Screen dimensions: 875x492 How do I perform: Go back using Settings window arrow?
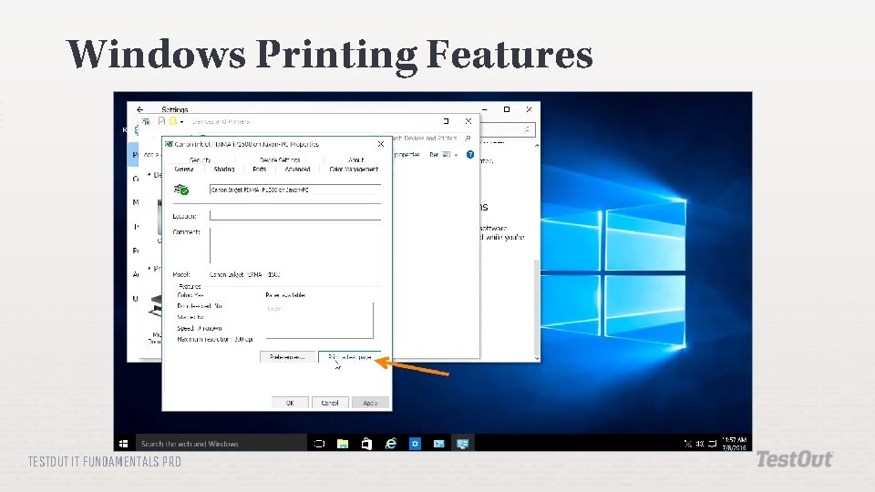click(140, 109)
